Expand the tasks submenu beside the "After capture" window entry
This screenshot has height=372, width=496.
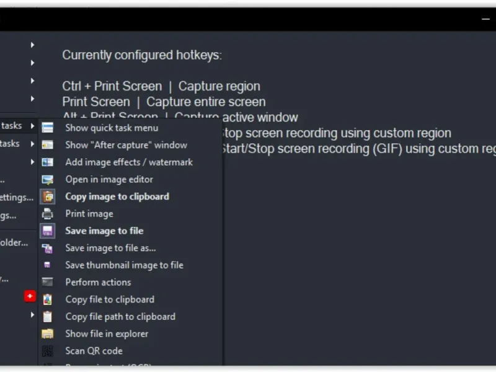[x=32, y=144]
